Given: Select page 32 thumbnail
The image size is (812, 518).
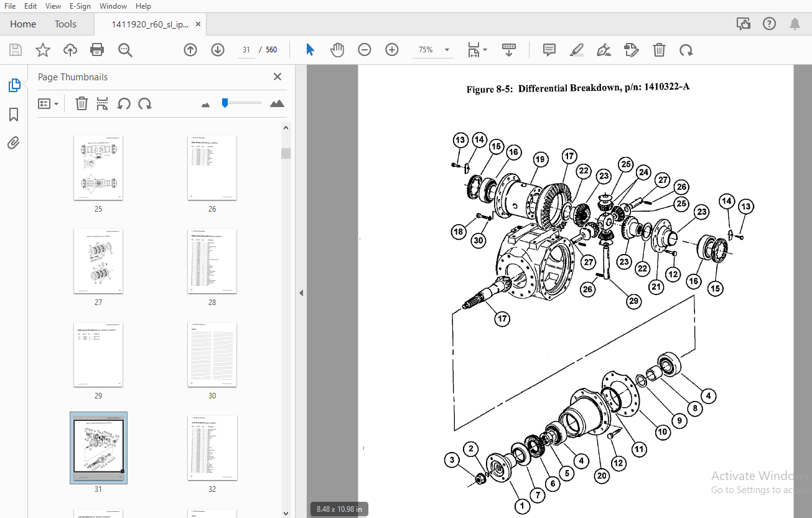Looking at the screenshot, I should 212,448.
